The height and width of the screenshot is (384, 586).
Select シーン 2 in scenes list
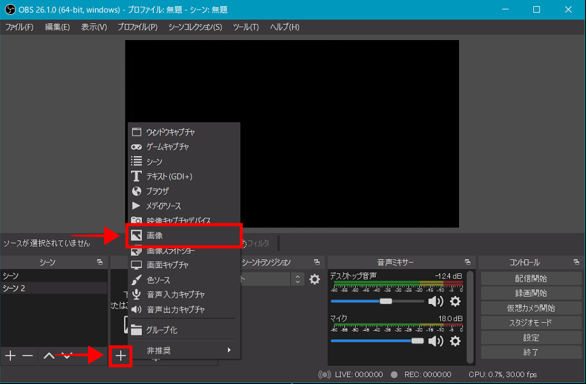[54, 288]
